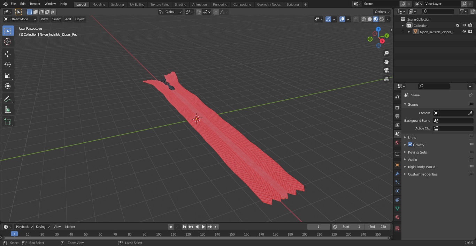Open Object properties tab
The image size is (476, 246).
(x=397, y=165)
